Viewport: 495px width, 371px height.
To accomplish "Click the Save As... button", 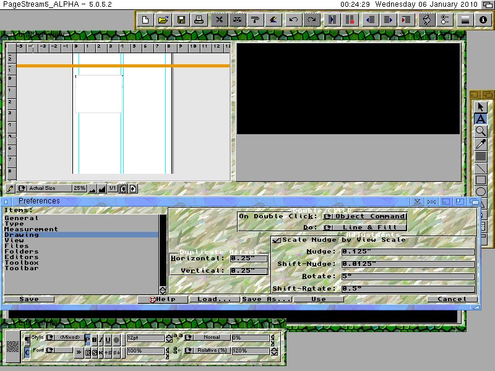I will pos(266,299).
